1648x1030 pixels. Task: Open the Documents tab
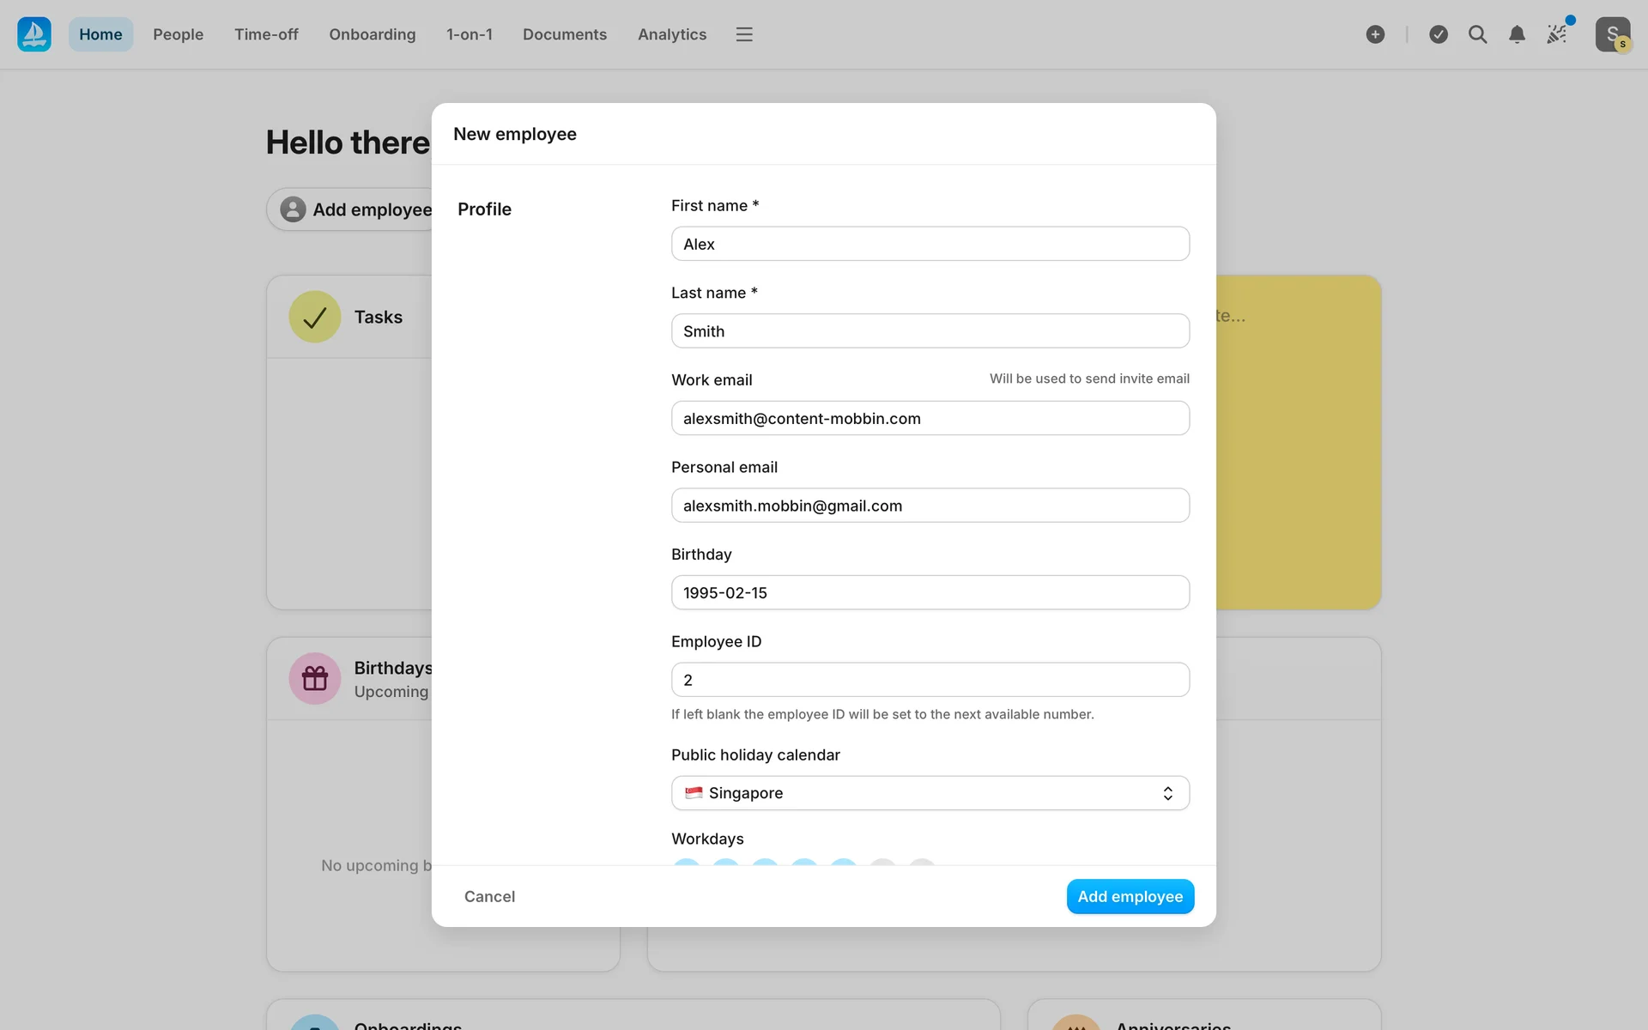564,34
